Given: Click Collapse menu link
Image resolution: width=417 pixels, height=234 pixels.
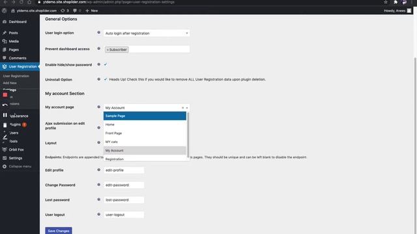Looking at the screenshot, I should click(x=20, y=166).
